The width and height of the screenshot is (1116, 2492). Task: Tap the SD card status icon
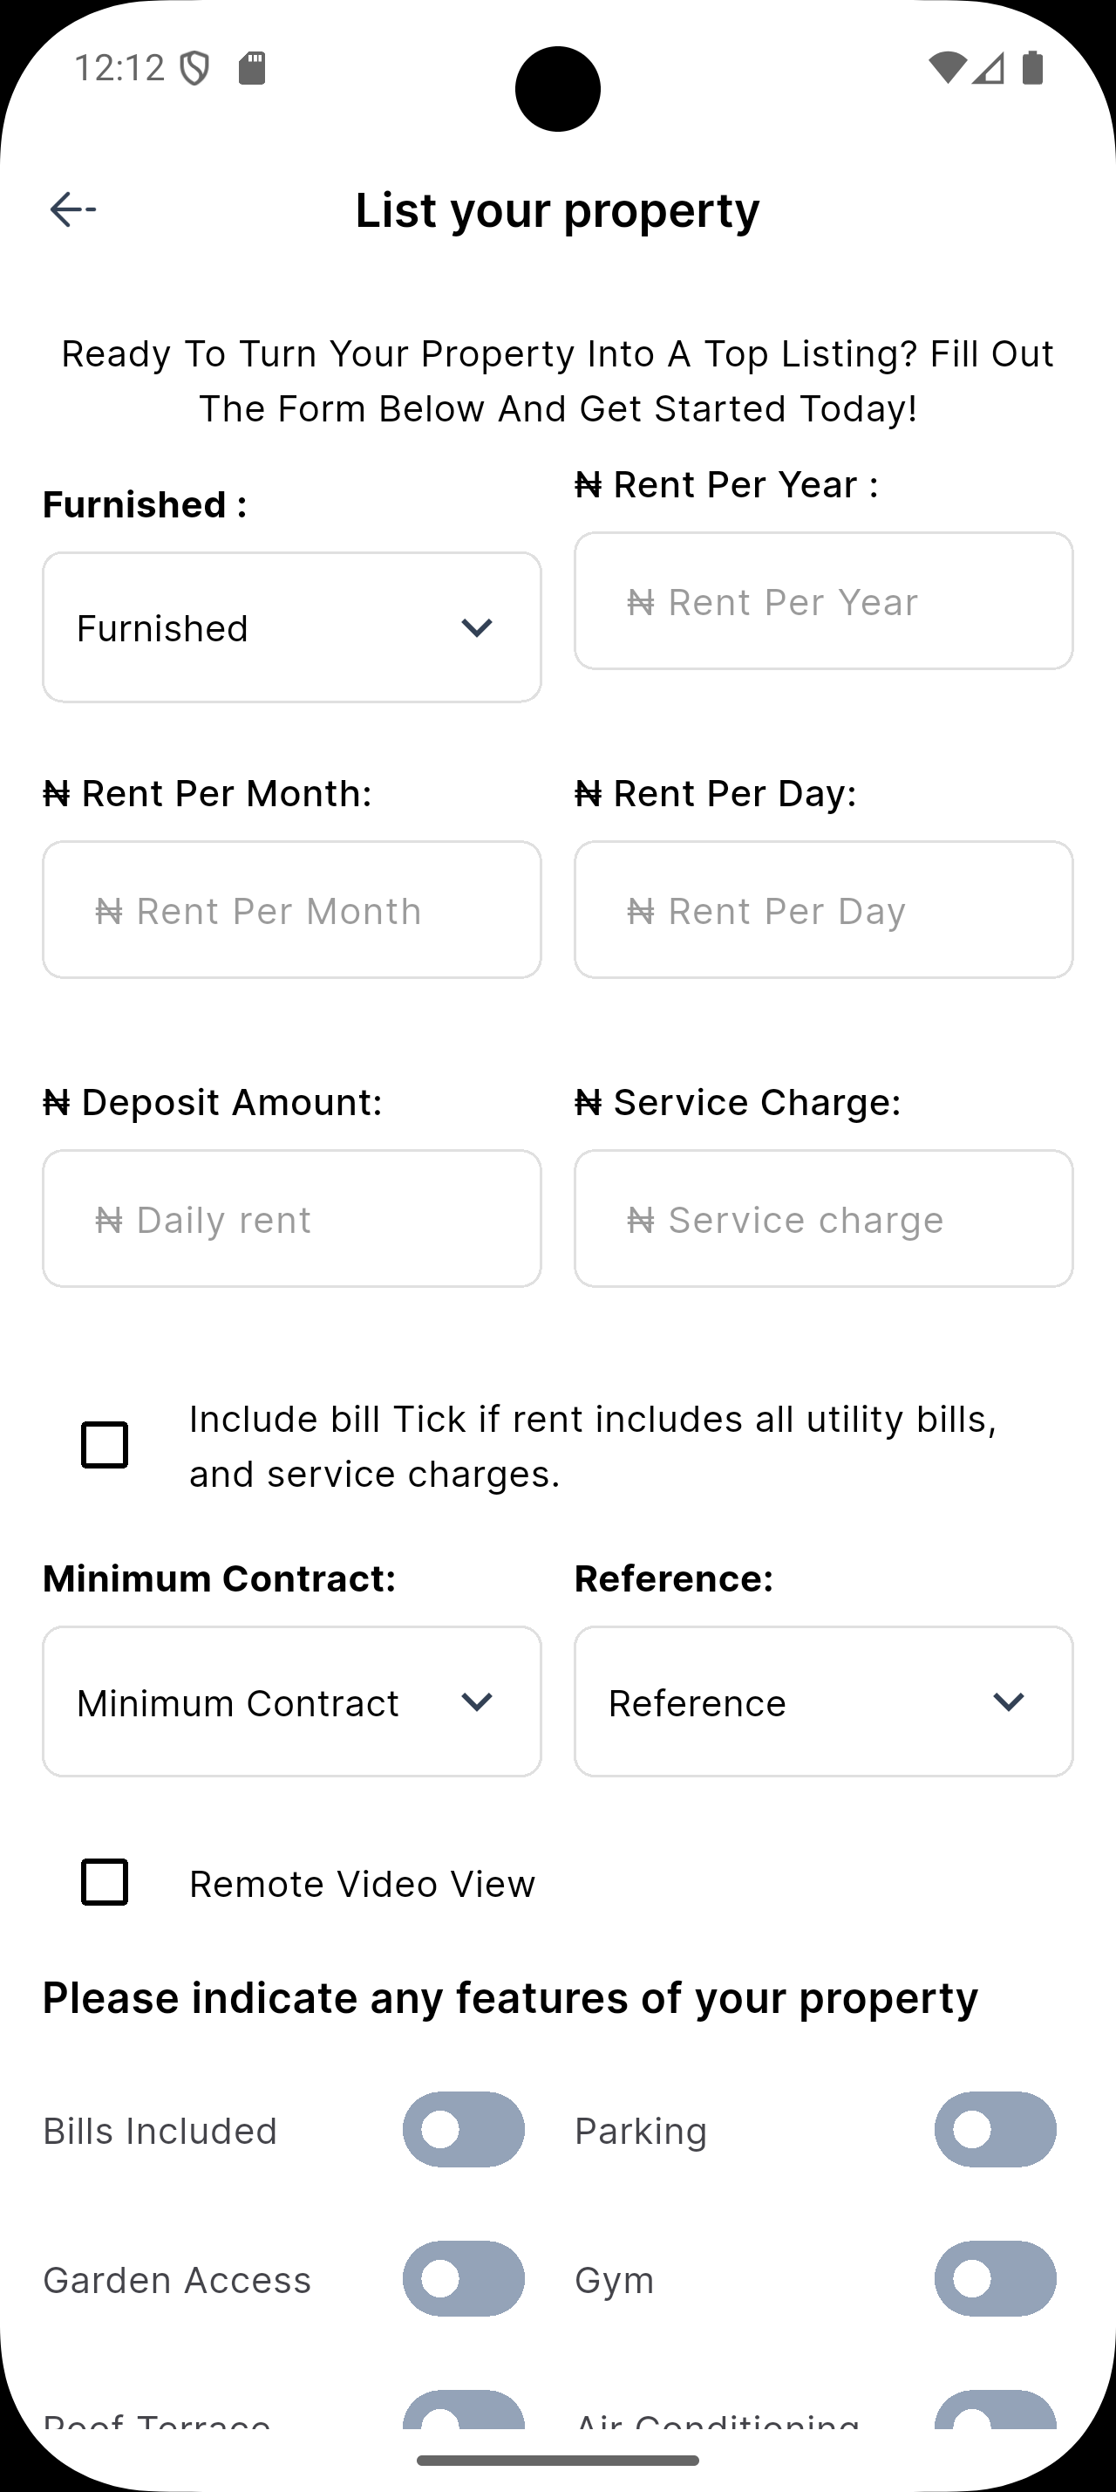click(252, 68)
